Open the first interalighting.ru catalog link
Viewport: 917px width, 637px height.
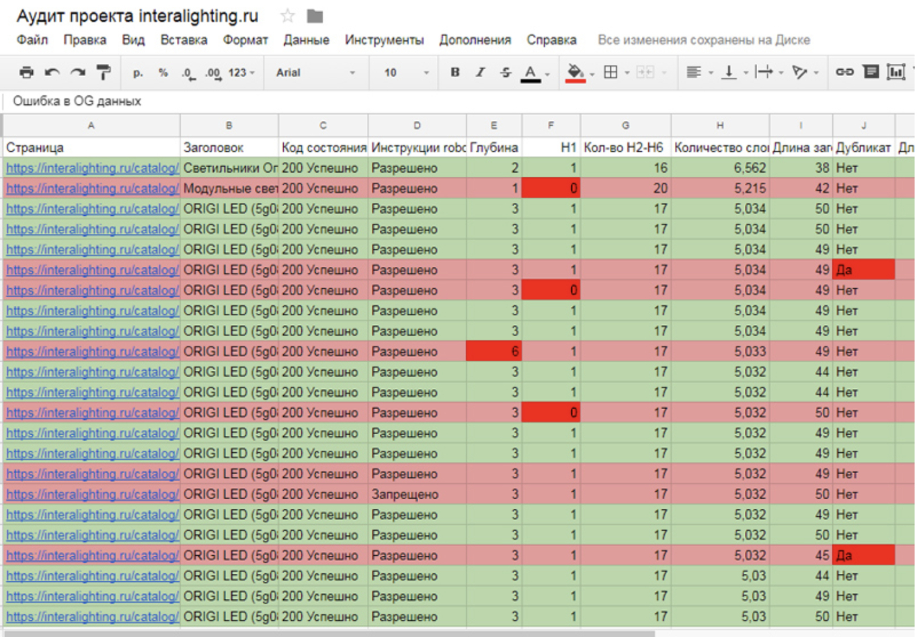92,168
